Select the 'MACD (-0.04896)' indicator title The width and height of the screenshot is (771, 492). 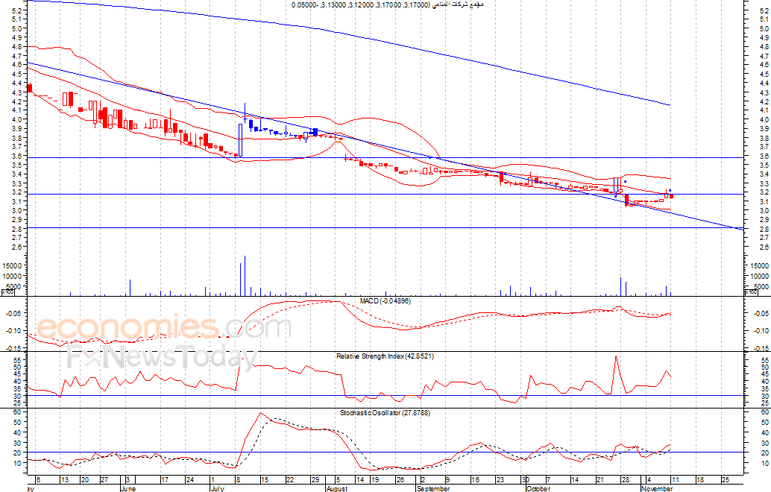point(385,301)
